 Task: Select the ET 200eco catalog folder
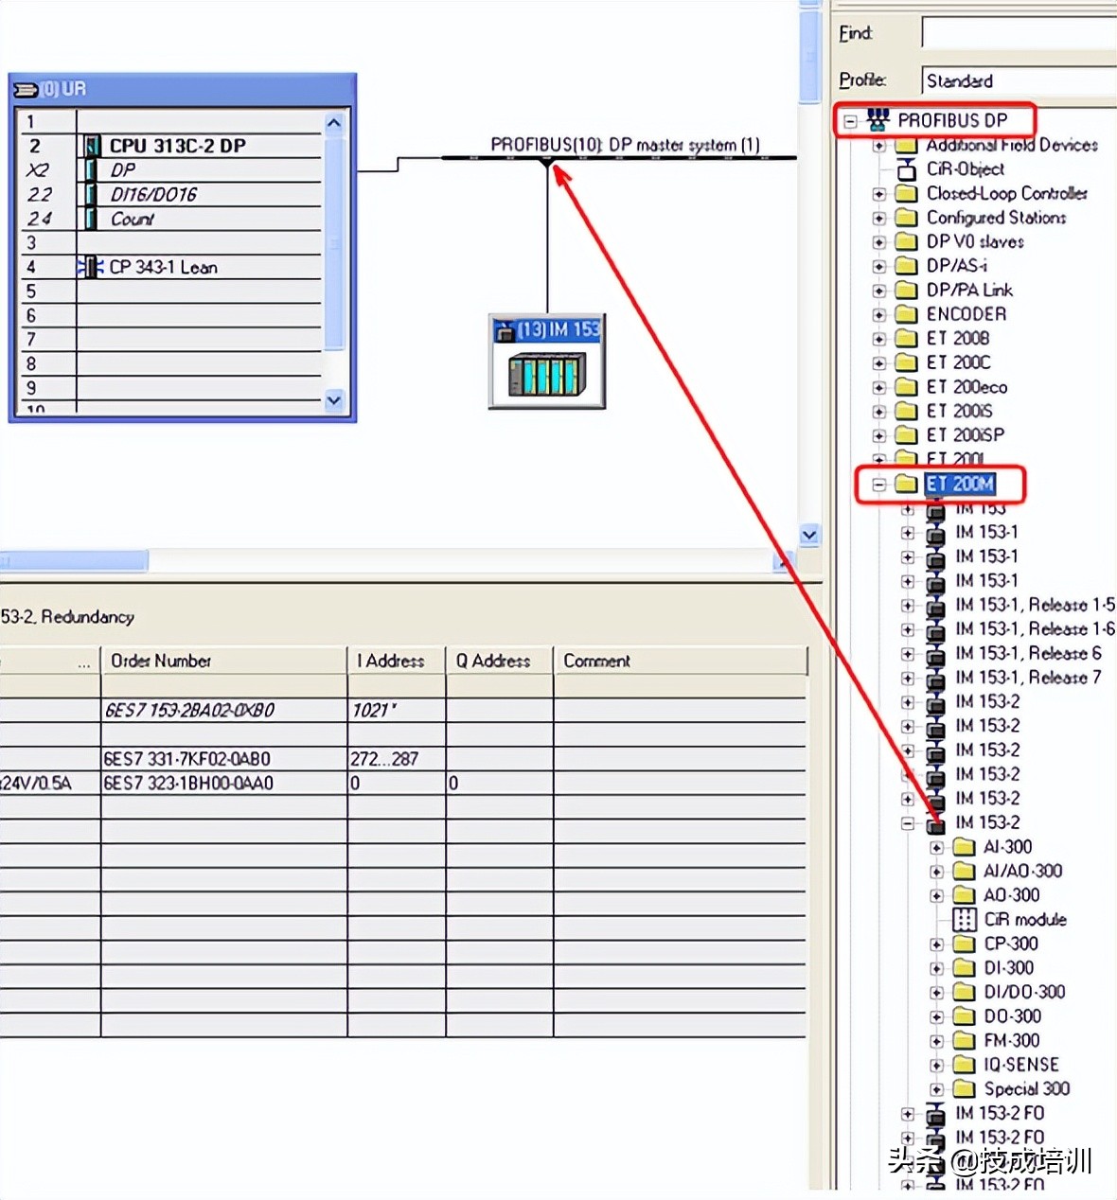coord(966,387)
